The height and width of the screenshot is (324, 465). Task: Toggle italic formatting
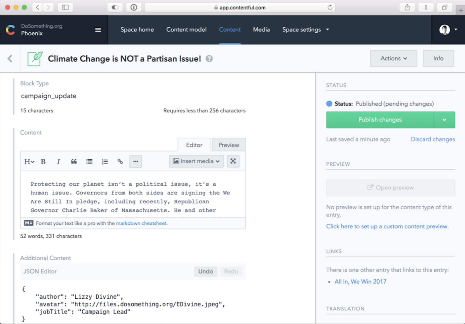pyautogui.click(x=58, y=161)
